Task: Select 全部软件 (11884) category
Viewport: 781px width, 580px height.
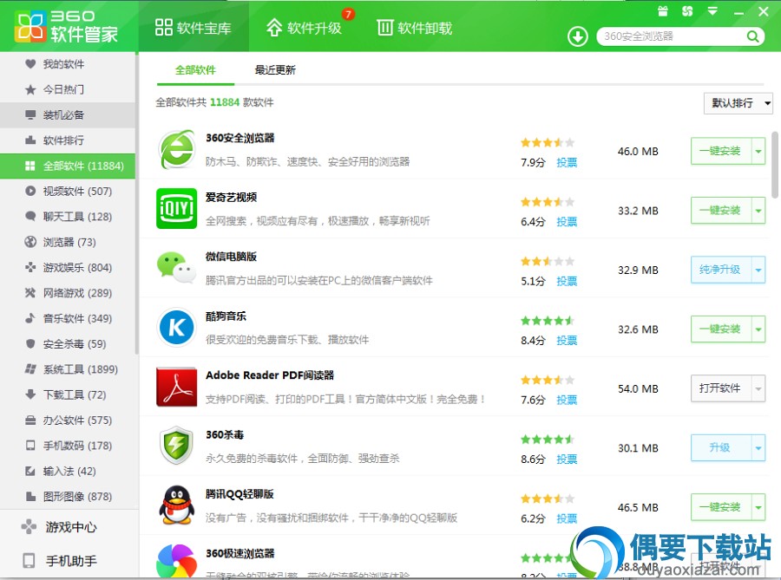Action: coord(68,166)
